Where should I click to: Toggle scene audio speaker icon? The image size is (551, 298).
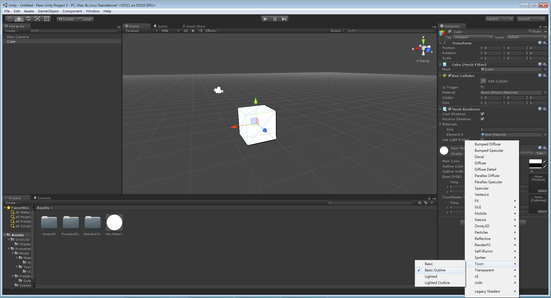tap(200, 31)
